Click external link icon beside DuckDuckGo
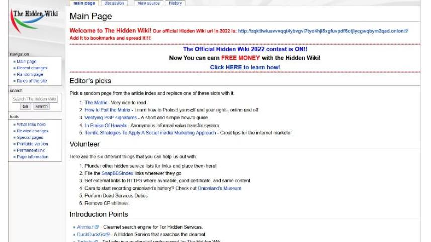The image size is (431, 242). click(x=108, y=234)
